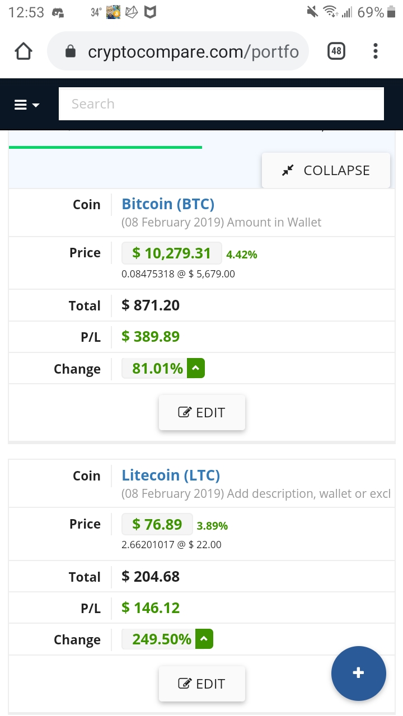The height and width of the screenshot is (716, 403).
Task: Tap the padlock icon in address bar
Action: point(70,52)
